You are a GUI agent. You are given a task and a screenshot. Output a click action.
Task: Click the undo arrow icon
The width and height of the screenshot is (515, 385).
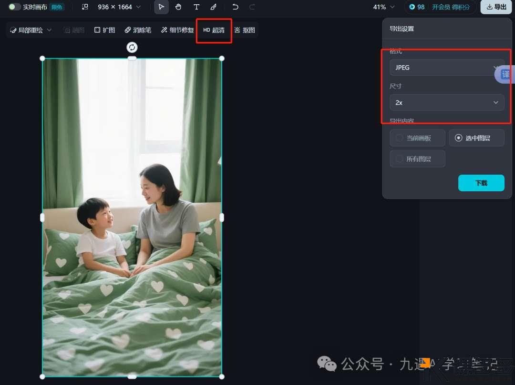tap(234, 7)
